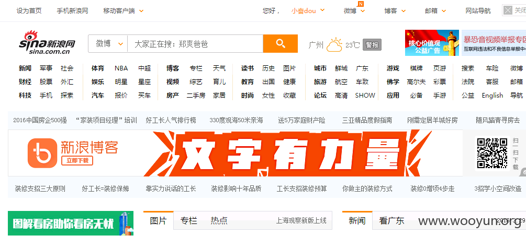
Task: Go to 财经 channel
Action: tap(25, 81)
